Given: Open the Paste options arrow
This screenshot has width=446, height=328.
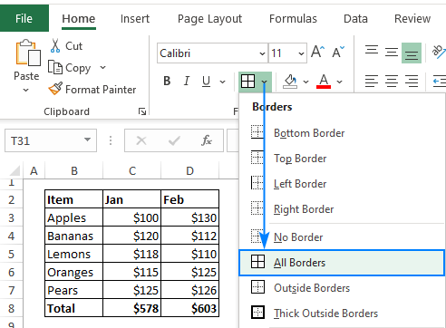Looking at the screenshot, I should [26, 90].
